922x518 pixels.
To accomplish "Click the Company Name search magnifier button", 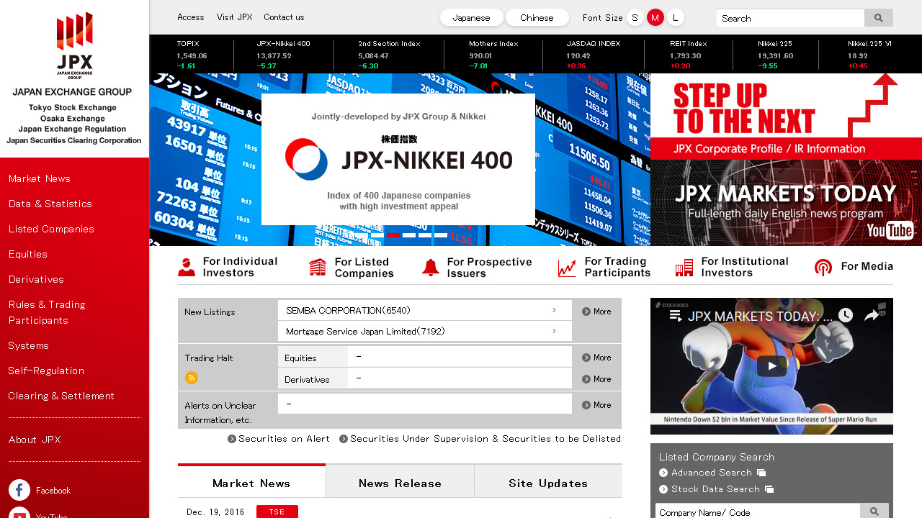I will 874,512.
